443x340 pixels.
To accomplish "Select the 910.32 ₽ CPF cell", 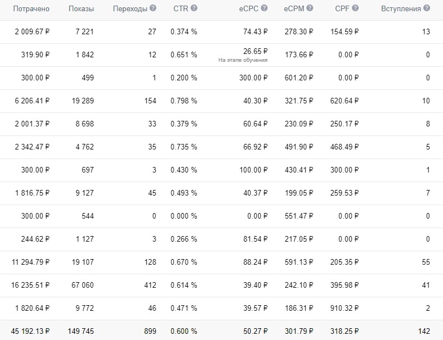I will tap(345, 308).
